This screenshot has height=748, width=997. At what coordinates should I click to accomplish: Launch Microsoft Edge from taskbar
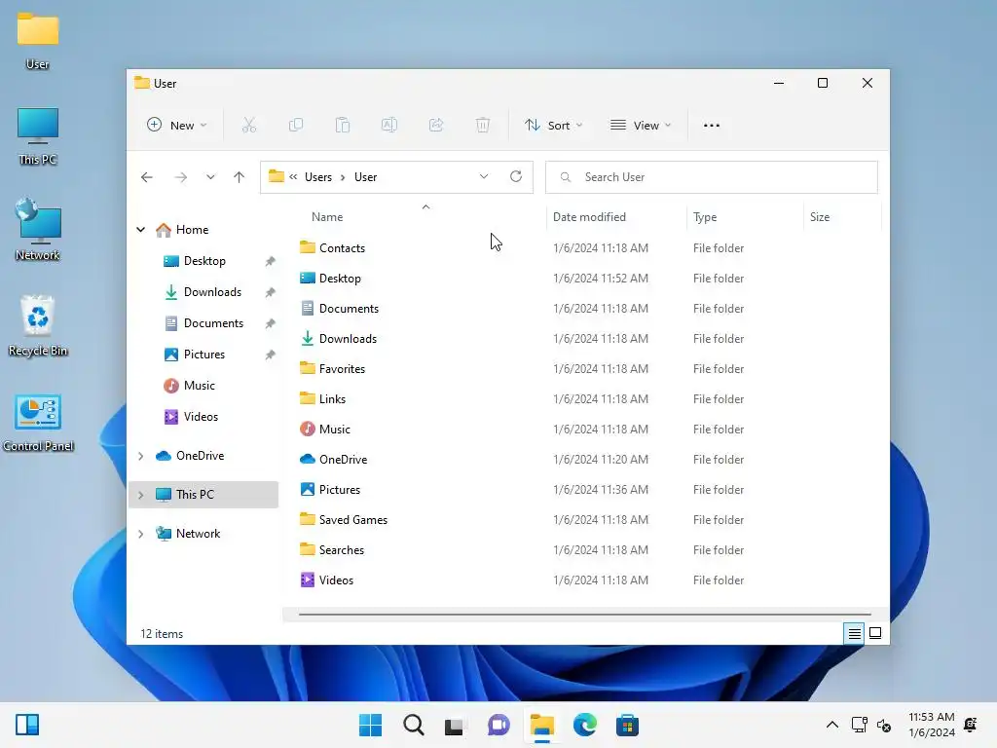pyautogui.click(x=585, y=725)
